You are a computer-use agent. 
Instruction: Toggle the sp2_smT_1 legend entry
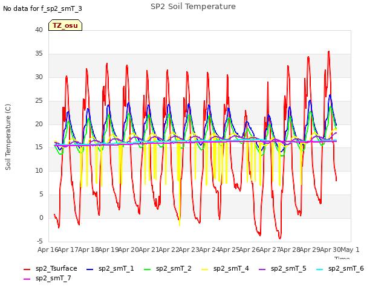coord(110,268)
